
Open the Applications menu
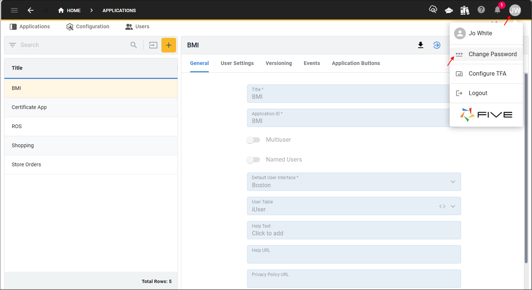30,26
